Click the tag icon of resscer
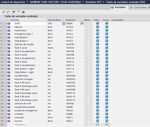The height and width of the screenshot is (127, 150). coord(9,121)
